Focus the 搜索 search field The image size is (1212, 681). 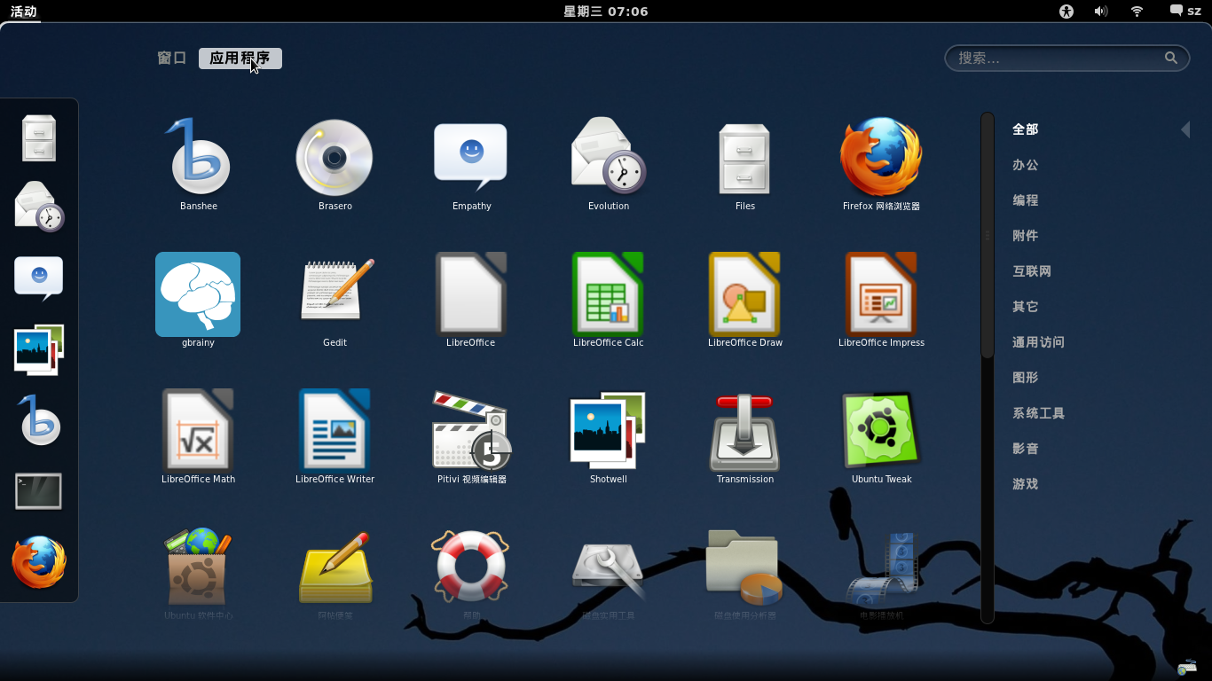[x=1066, y=58]
